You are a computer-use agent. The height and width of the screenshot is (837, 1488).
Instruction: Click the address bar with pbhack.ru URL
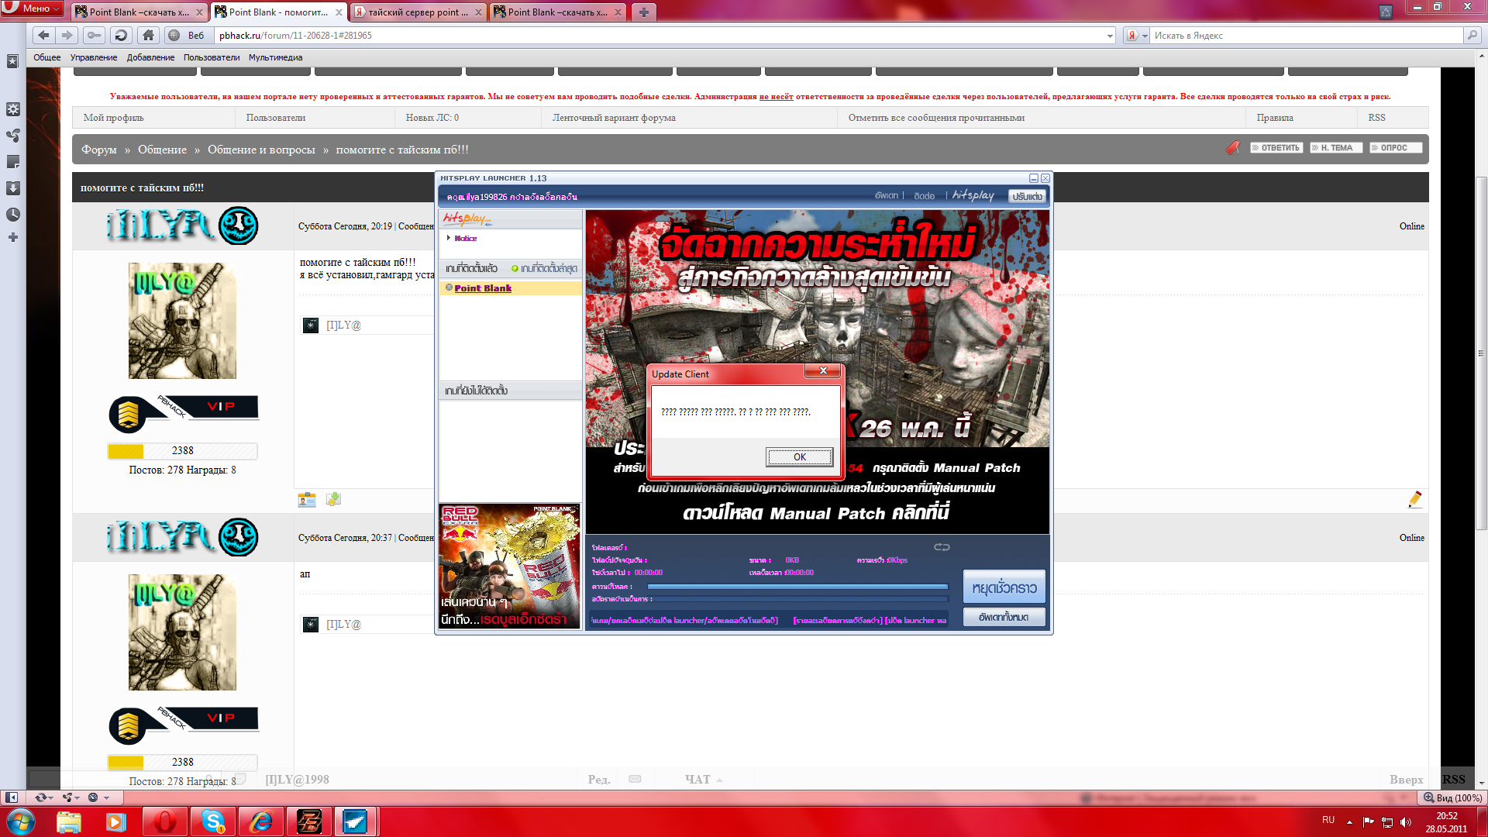(x=659, y=36)
